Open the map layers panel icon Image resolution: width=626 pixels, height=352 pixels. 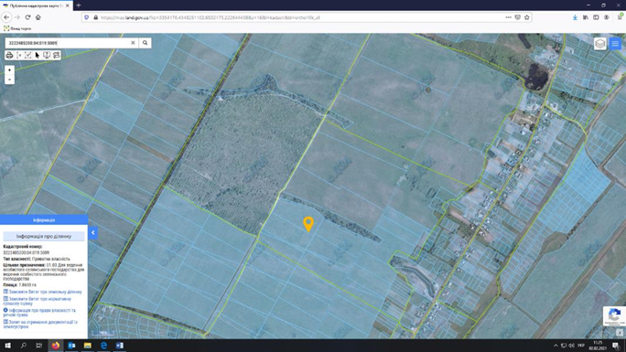(x=600, y=44)
